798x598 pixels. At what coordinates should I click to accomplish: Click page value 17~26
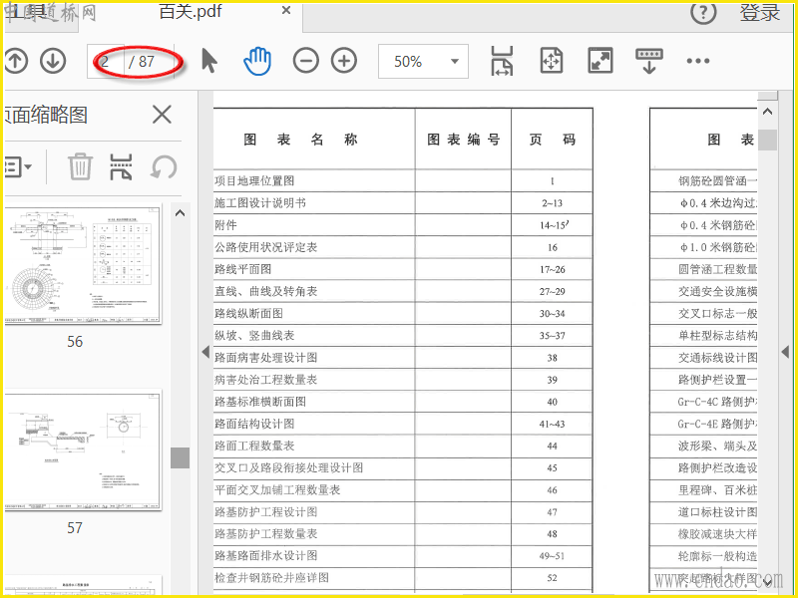553,269
